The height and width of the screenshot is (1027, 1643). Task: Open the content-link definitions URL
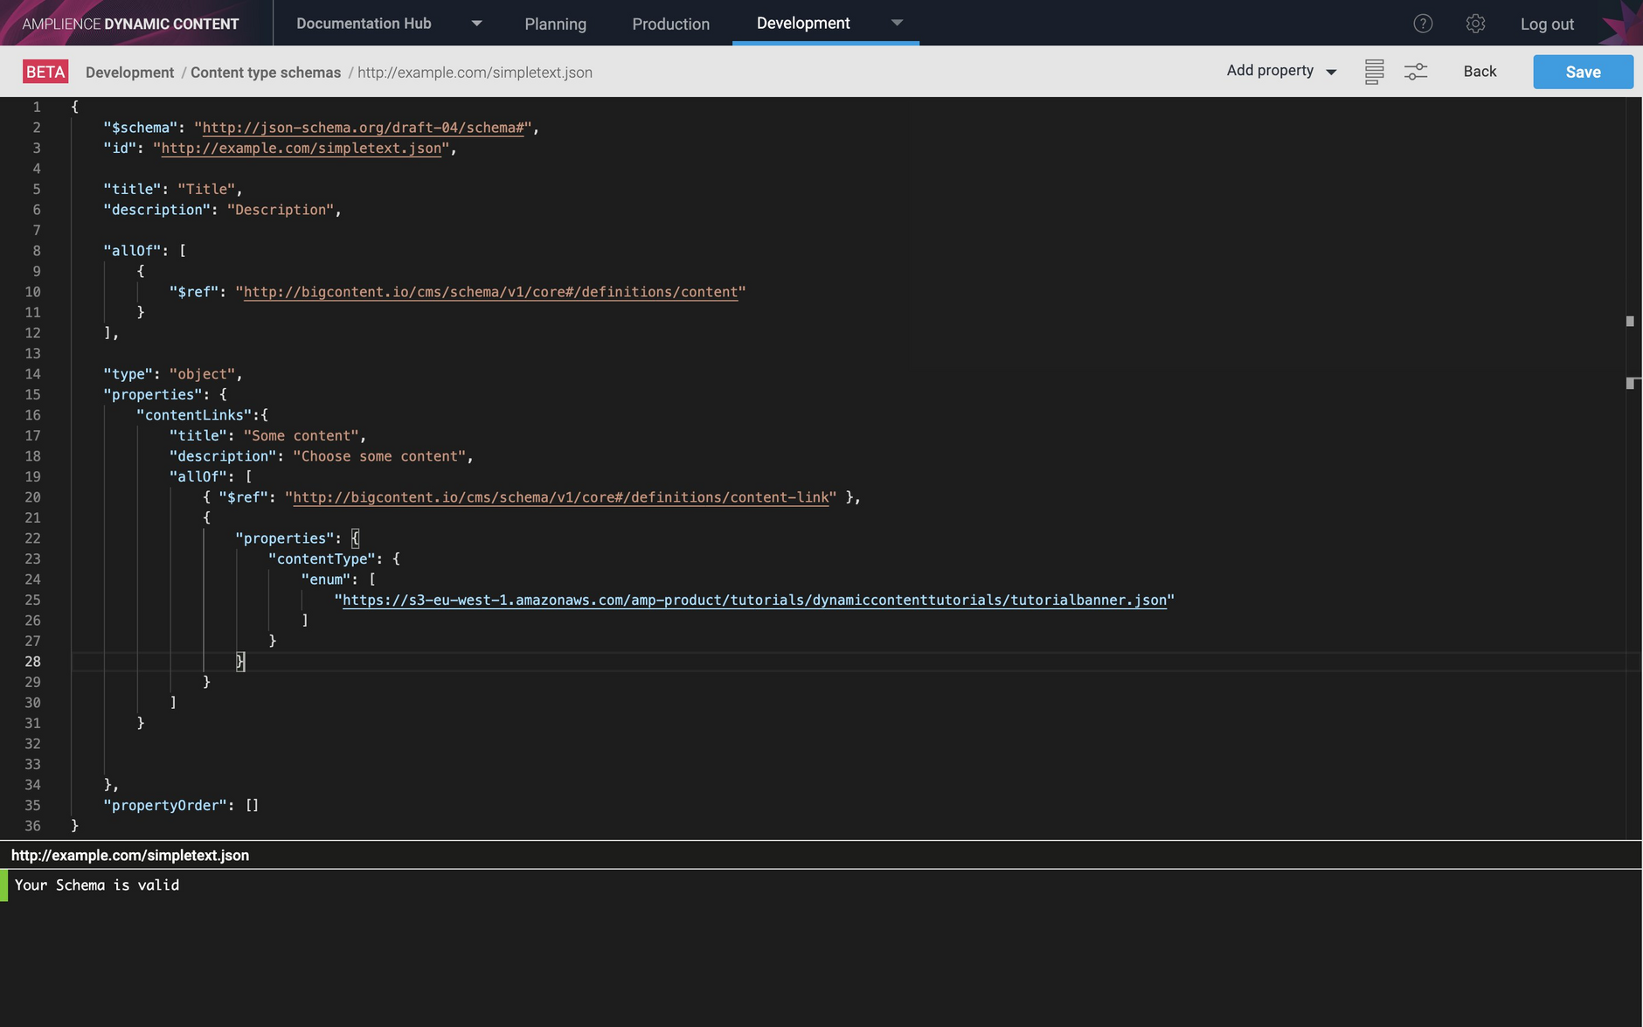(x=561, y=497)
